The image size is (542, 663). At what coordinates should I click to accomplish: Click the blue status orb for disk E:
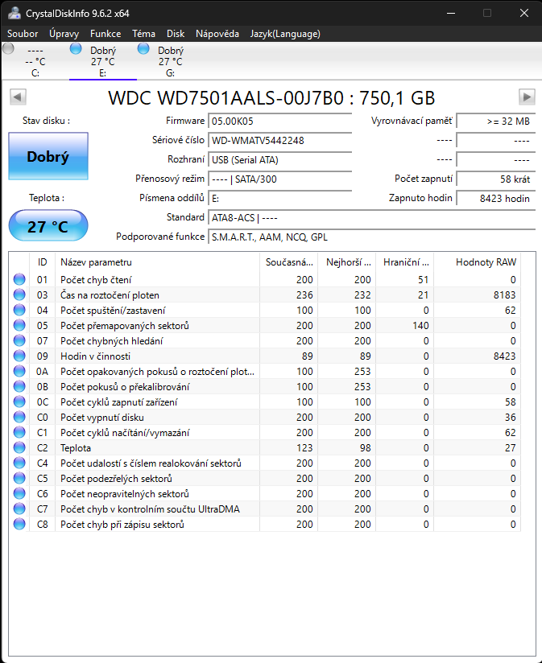pyautogui.click(x=76, y=48)
